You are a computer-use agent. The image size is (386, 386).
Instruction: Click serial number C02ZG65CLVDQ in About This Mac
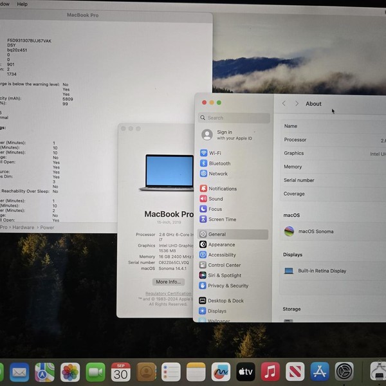pyautogui.click(x=174, y=262)
